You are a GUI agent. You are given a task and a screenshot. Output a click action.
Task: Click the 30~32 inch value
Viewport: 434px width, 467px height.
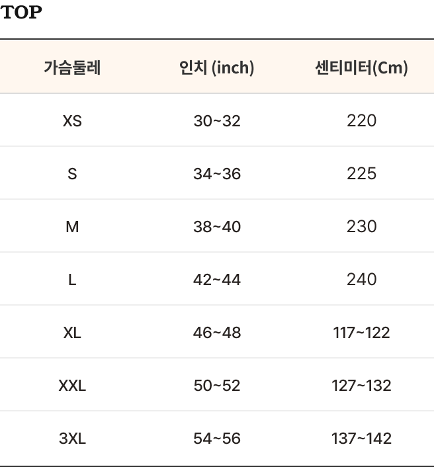(x=217, y=121)
